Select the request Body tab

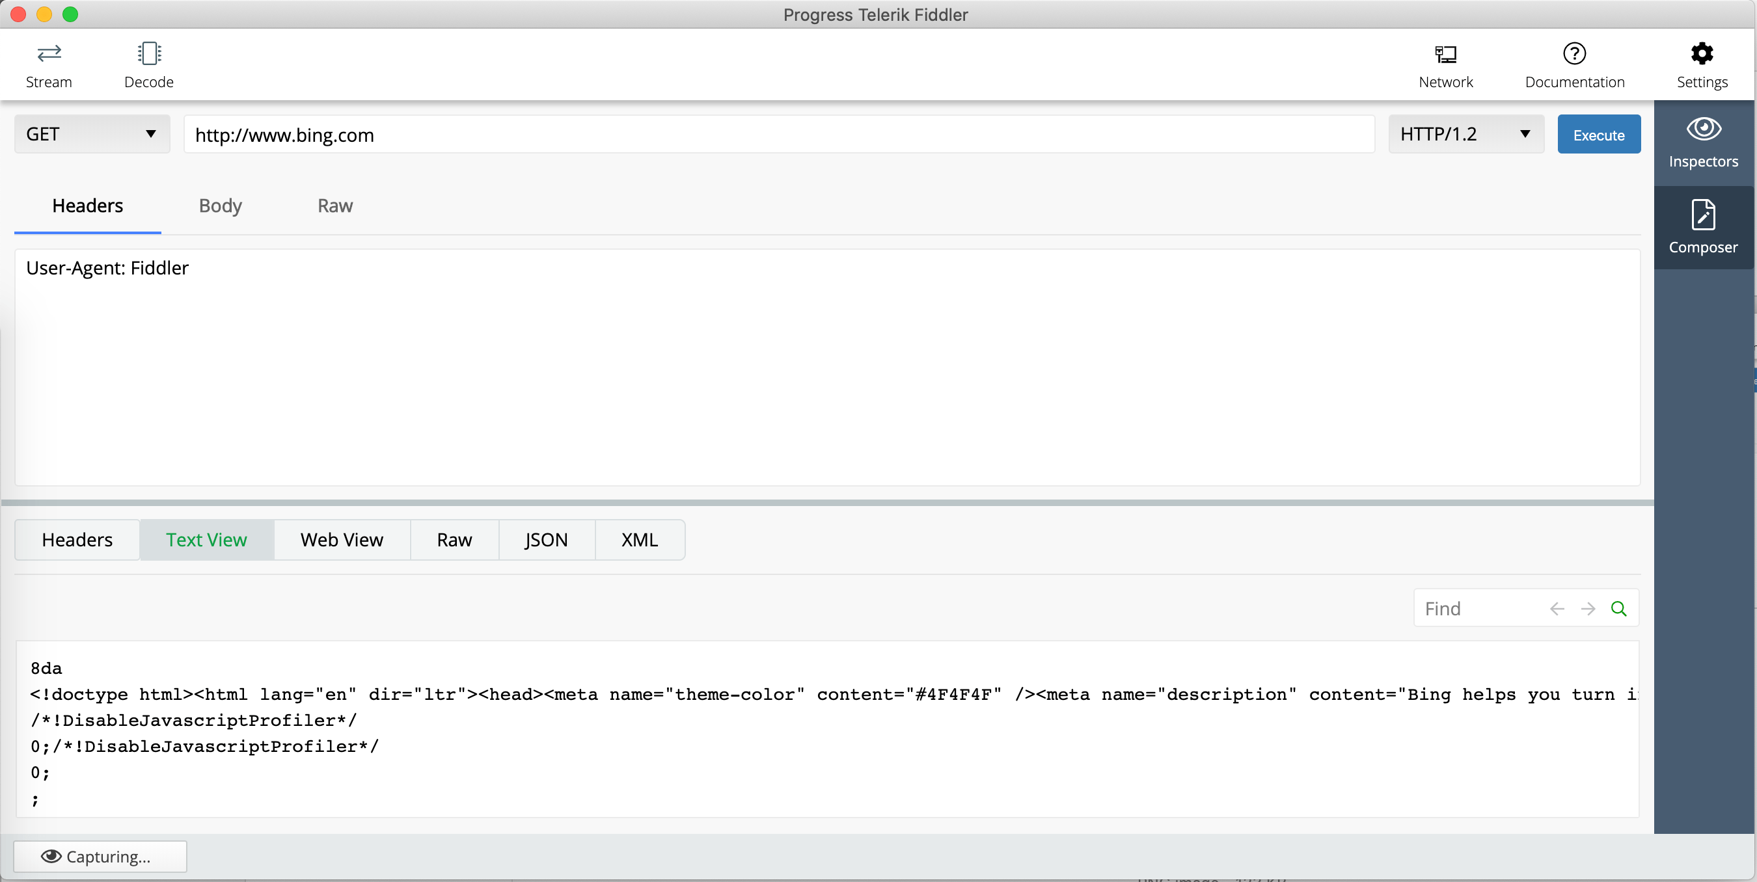pyautogui.click(x=221, y=206)
